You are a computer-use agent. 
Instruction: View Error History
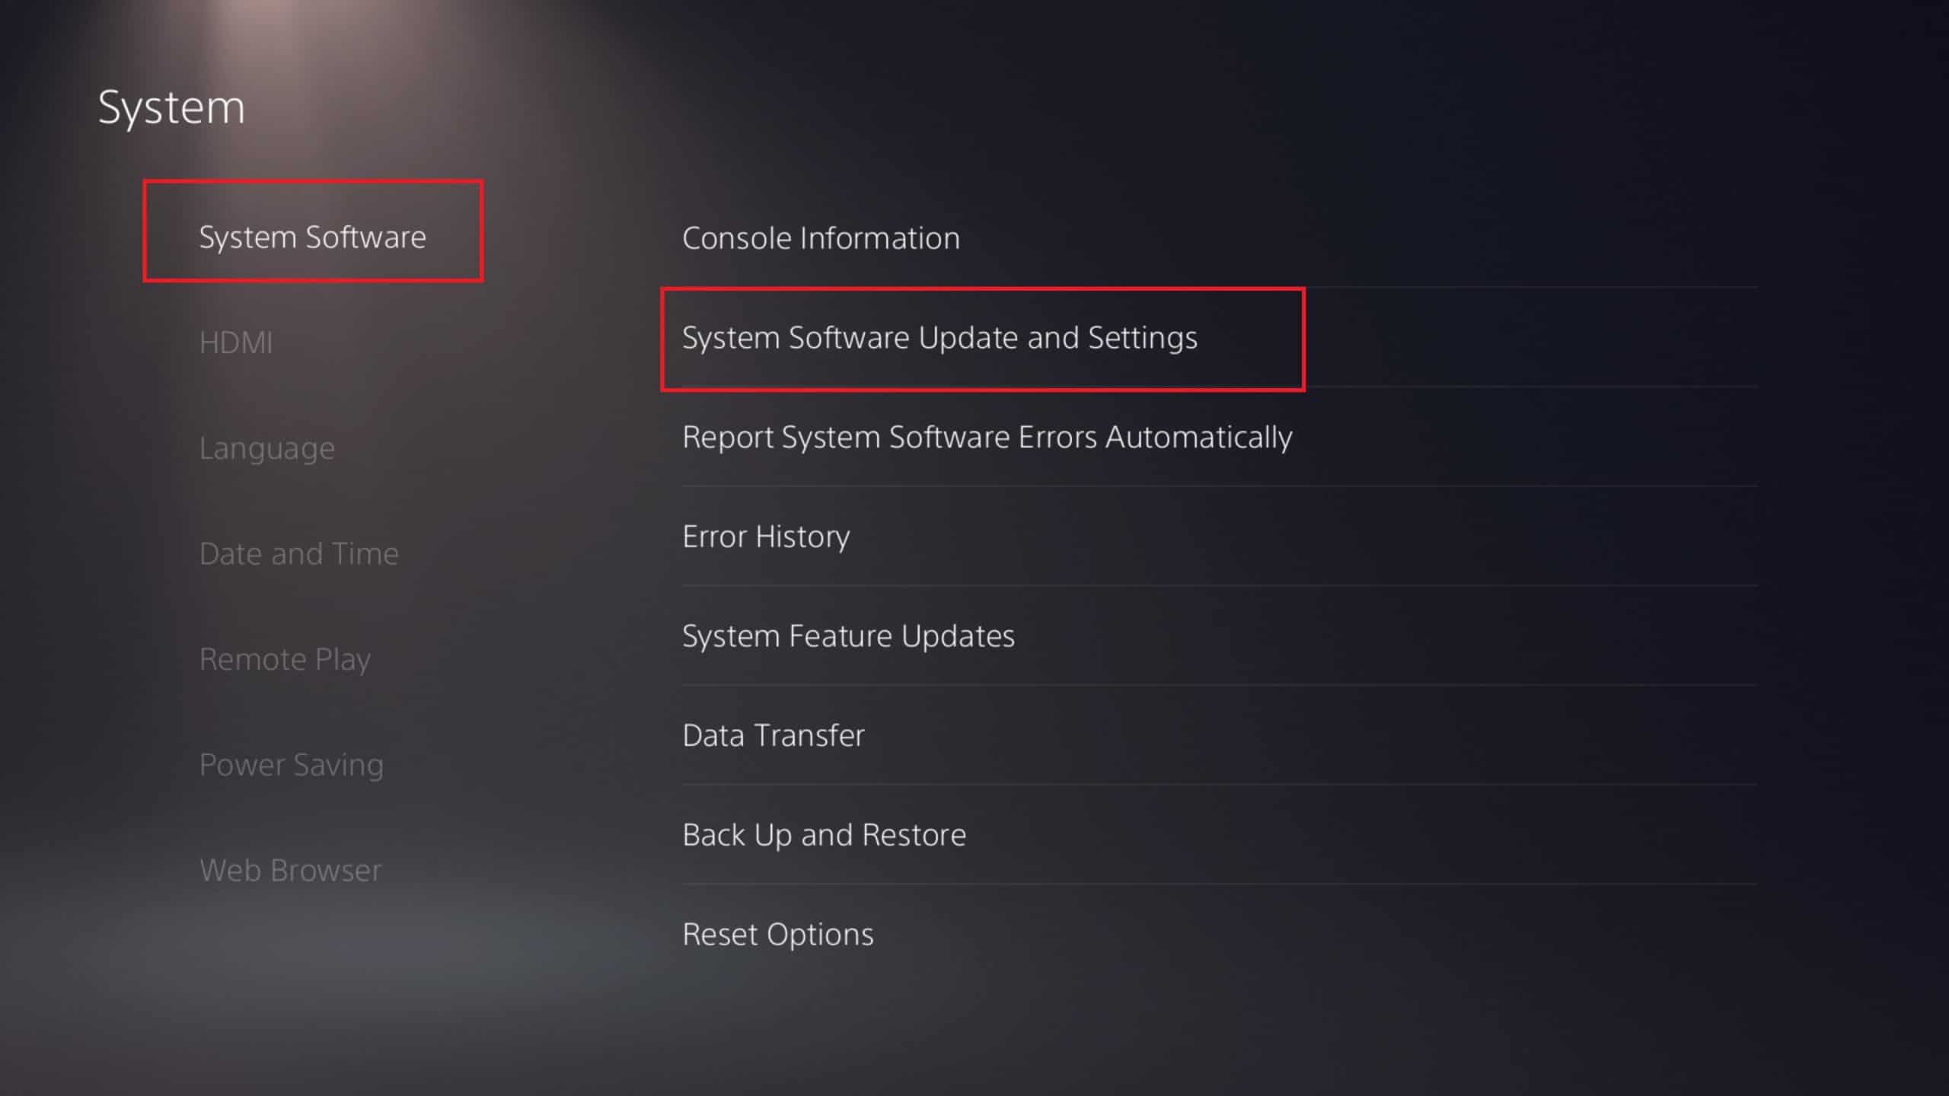(766, 537)
